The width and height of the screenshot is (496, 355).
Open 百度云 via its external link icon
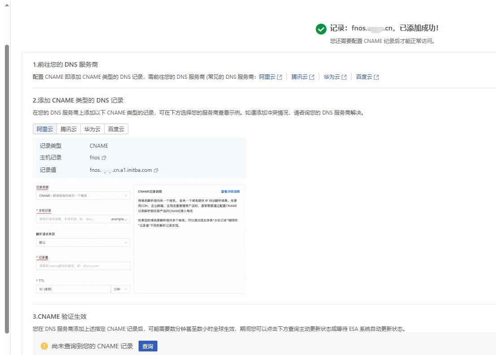tap(376, 77)
